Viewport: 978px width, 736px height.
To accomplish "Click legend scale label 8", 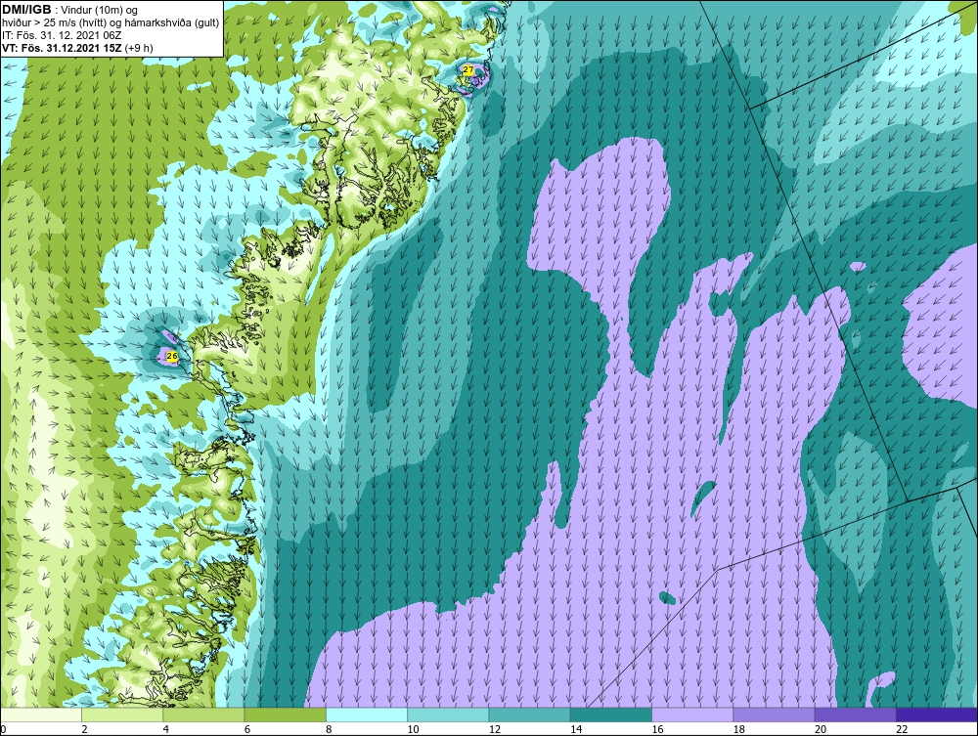I will 329,729.
